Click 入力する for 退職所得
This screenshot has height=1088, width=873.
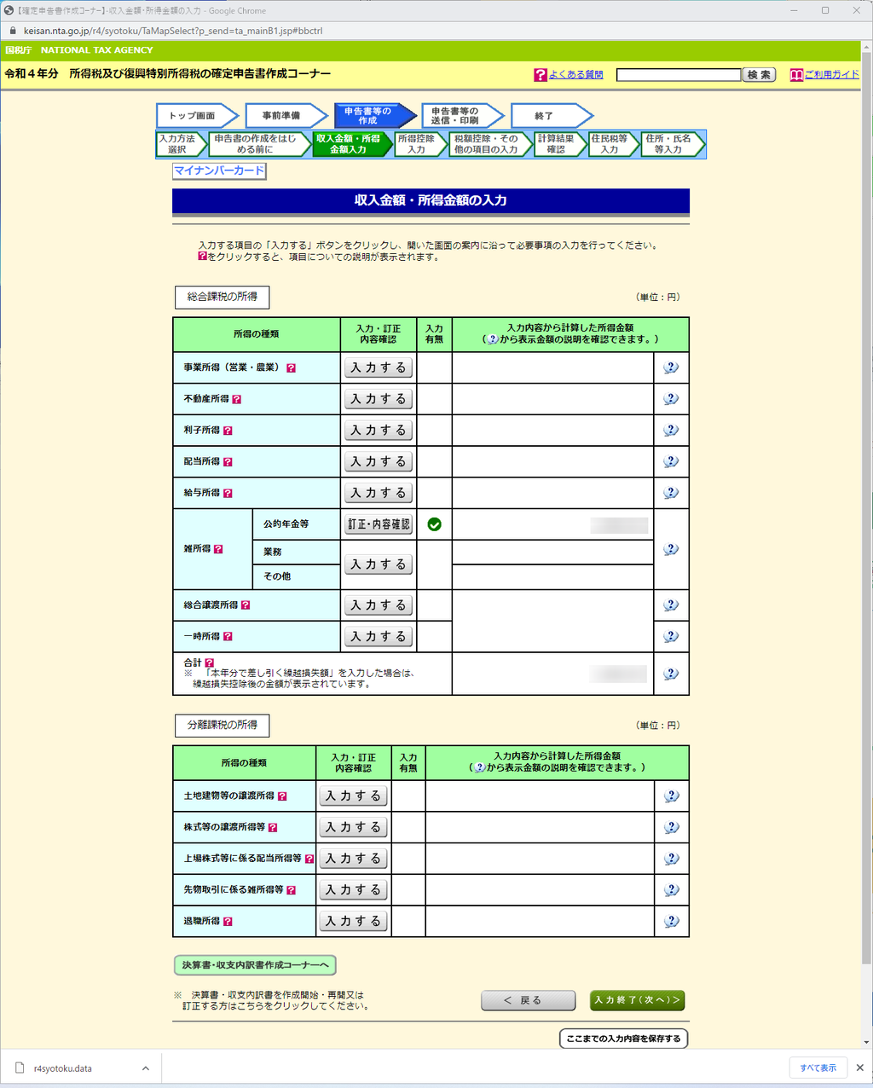pos(353,921)
